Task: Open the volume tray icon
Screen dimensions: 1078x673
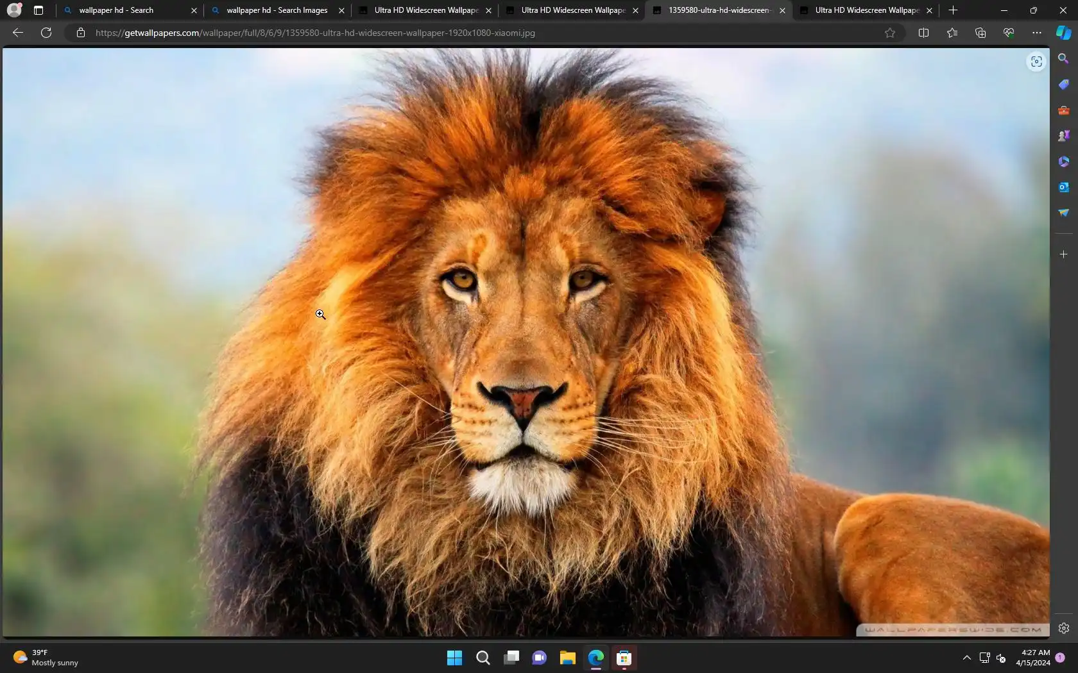Action: tap(1001, 658)
